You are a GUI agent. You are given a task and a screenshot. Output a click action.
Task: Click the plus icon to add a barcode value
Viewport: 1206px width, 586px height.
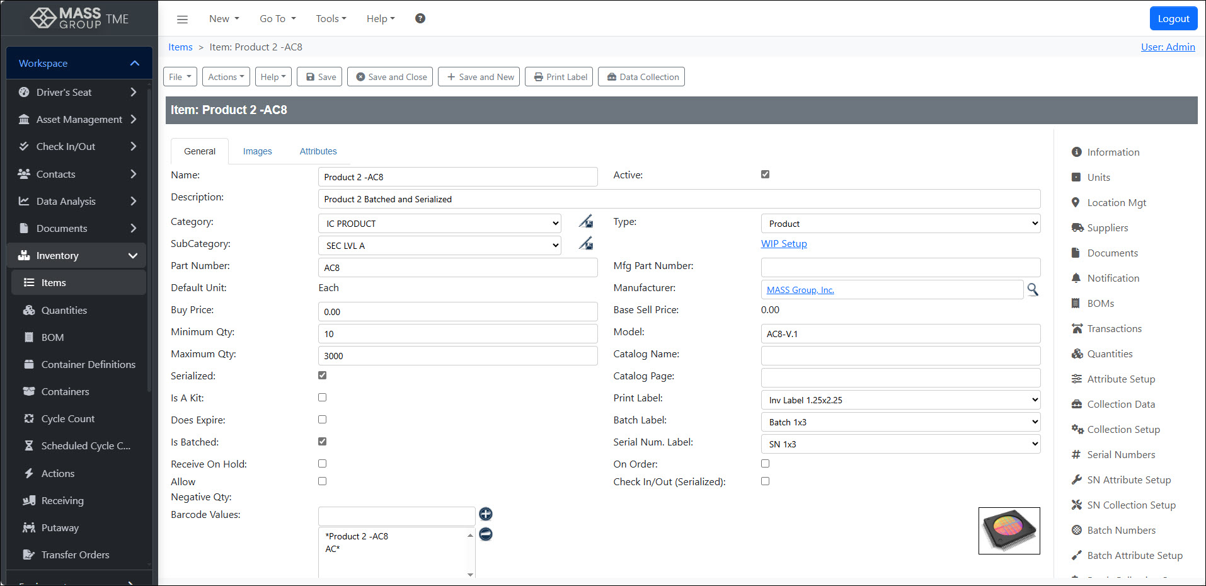485,514
